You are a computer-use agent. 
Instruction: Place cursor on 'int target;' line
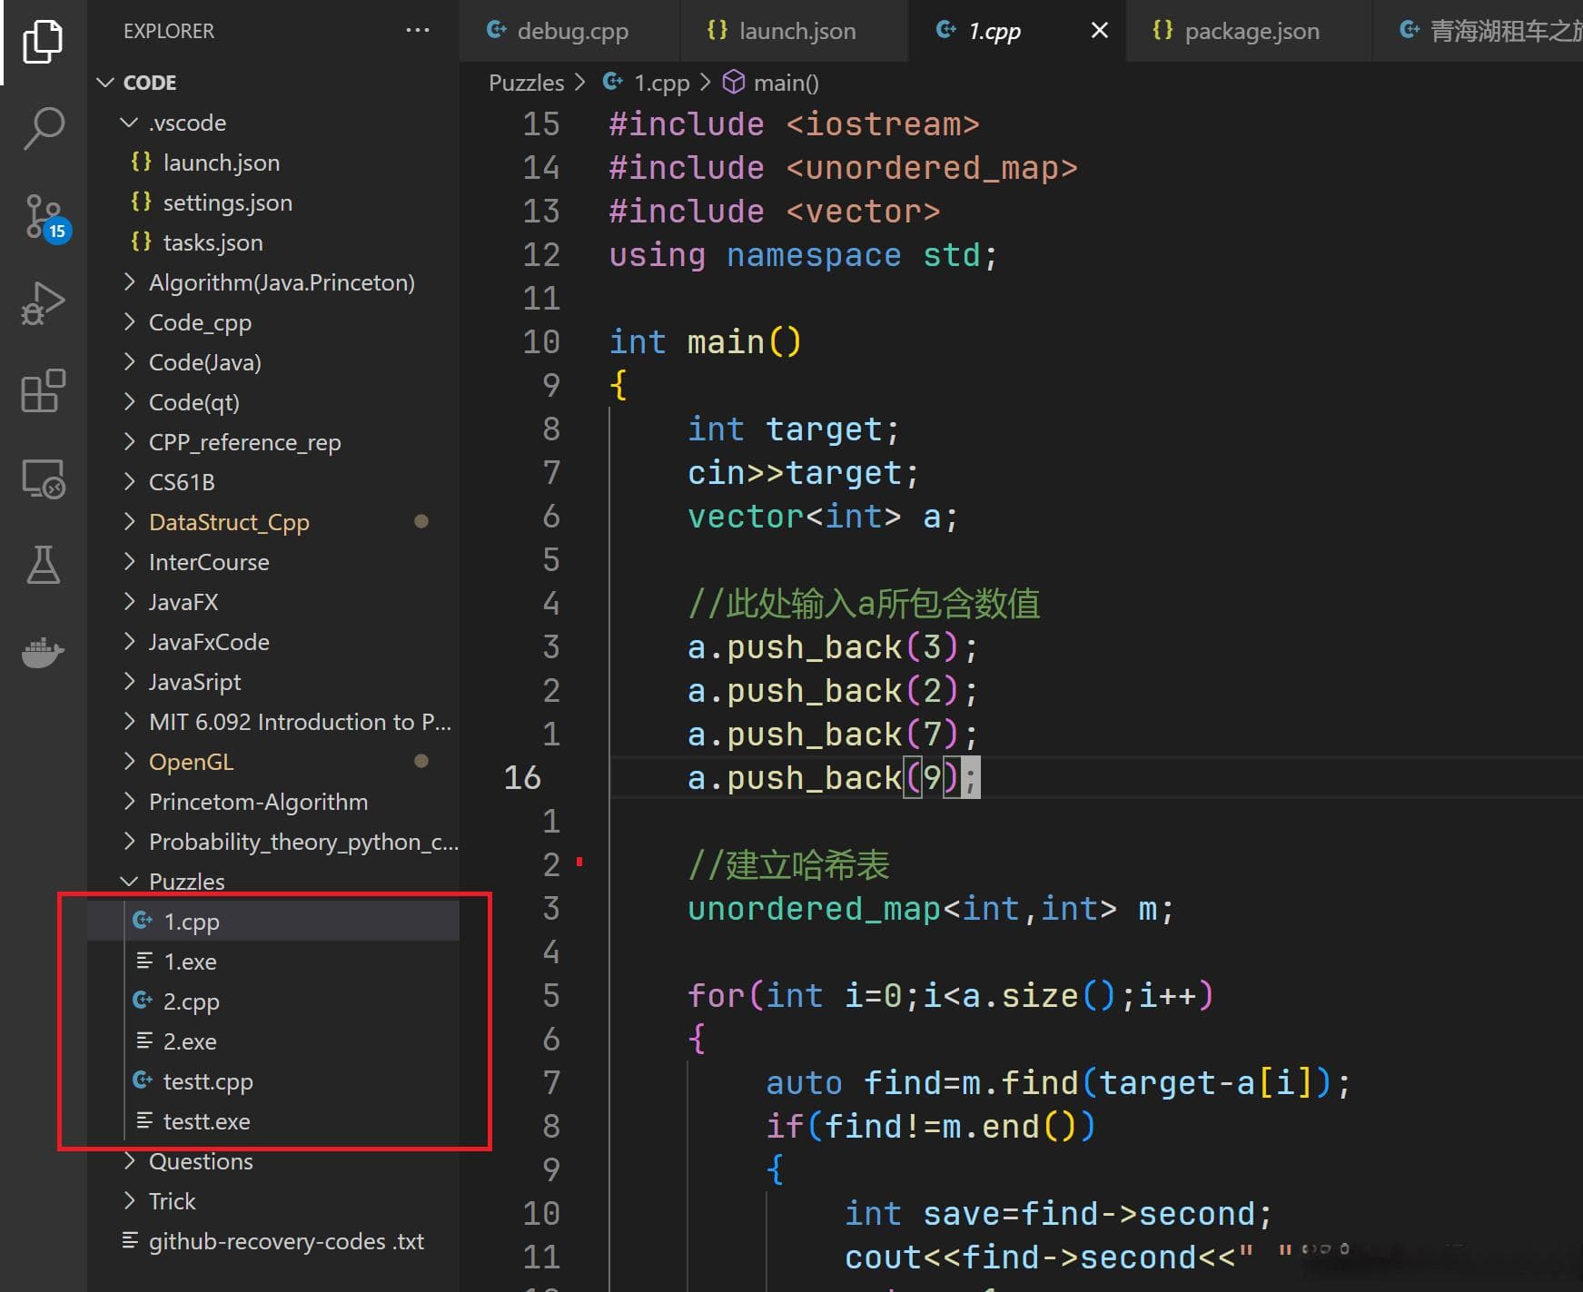pos(793,429)
